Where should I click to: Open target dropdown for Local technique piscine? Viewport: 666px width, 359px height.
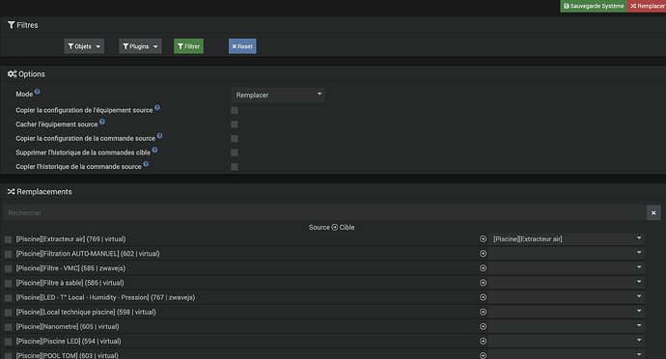click(567, 312)
